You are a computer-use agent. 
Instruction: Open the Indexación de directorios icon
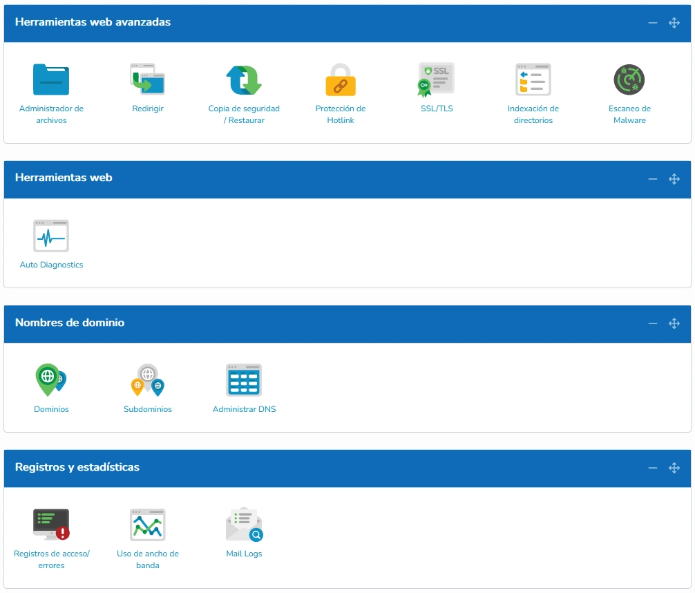click(533, 79)
